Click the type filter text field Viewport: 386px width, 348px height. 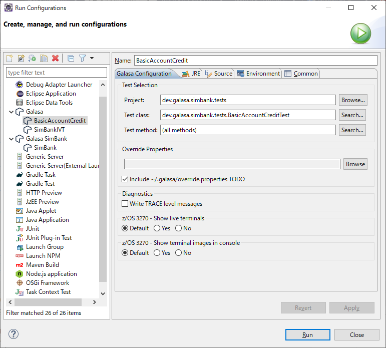(57, 73)
